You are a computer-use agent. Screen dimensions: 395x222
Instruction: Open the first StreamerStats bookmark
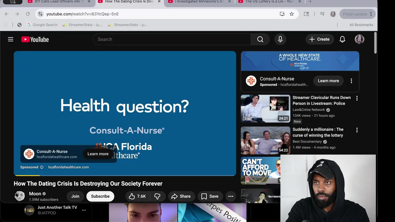tap(82, 25)
